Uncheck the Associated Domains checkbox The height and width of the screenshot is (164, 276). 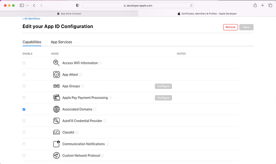pyautogui.click(x=24, y=109)
